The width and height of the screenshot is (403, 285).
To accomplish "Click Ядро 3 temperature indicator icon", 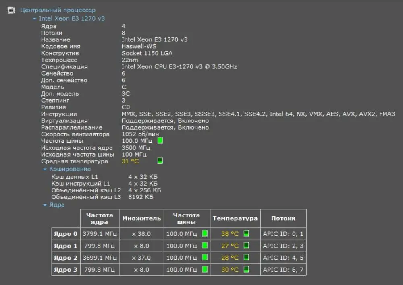I will [246, 269].
